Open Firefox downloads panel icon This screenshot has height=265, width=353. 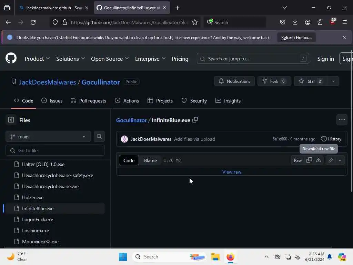click(x=295, y=22)
